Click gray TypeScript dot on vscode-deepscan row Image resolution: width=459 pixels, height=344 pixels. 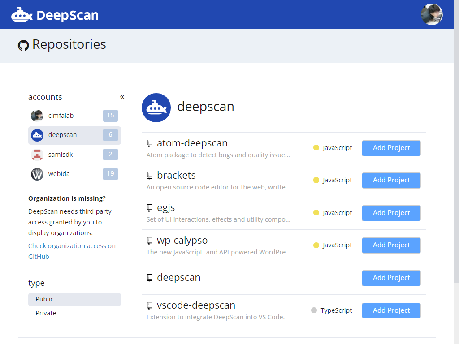pos(314,310)
